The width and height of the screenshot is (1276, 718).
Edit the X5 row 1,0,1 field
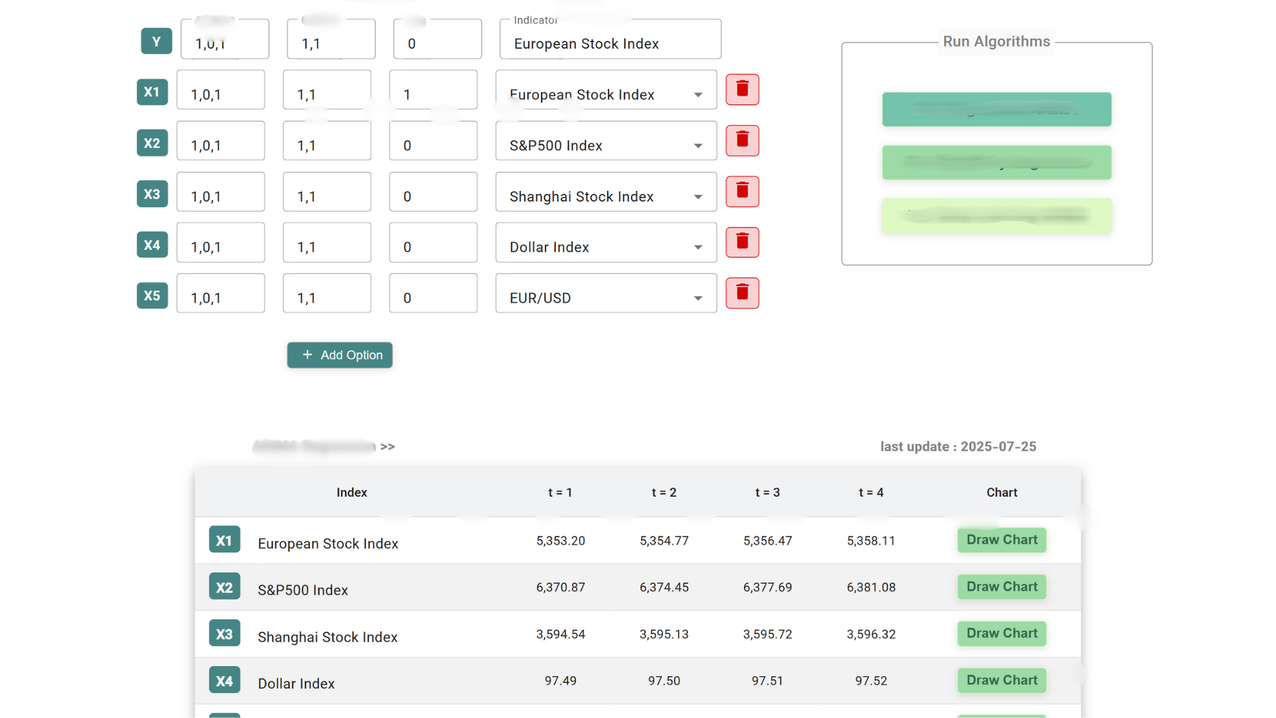(x=221, y=293)
